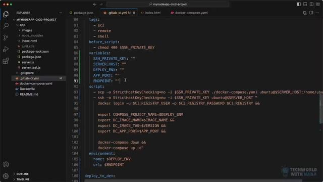Toggle the secondary side bar layout icon
This screenshot has width=323, height=182.
coord(312,4)
